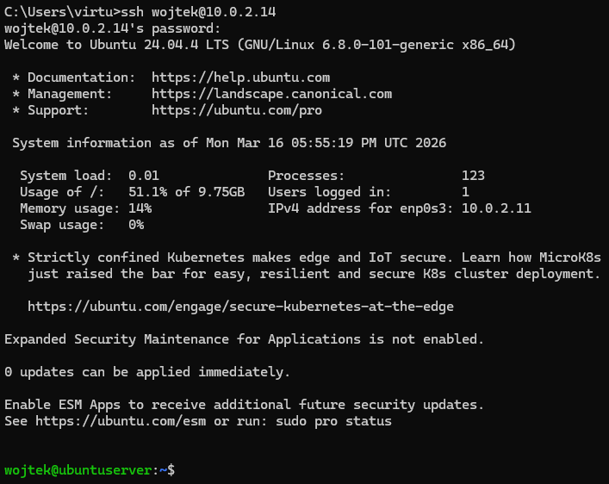
Task: Click the https://help.ubuntu.com documentation link
Action: point(241,78)
